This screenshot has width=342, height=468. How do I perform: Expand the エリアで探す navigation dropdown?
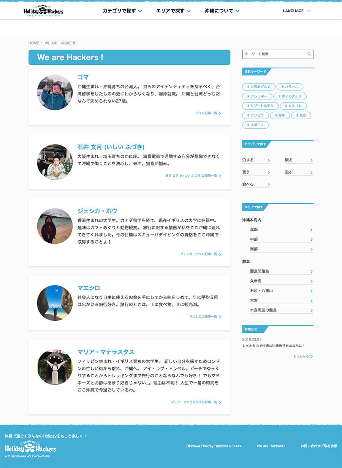173,11
